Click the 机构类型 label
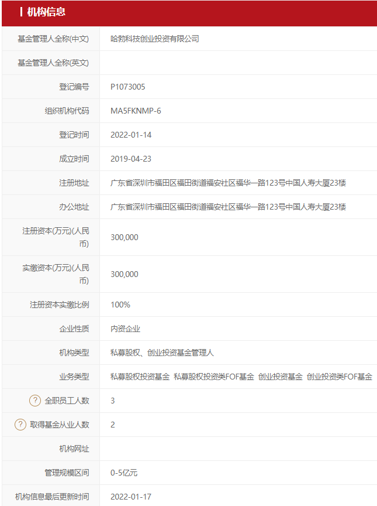This screenshot has width=377, height=506. point(74,353)
